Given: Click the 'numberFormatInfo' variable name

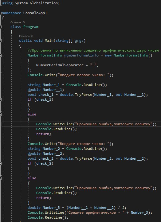Looking at the screenshot, I should (x=81, y=55).
